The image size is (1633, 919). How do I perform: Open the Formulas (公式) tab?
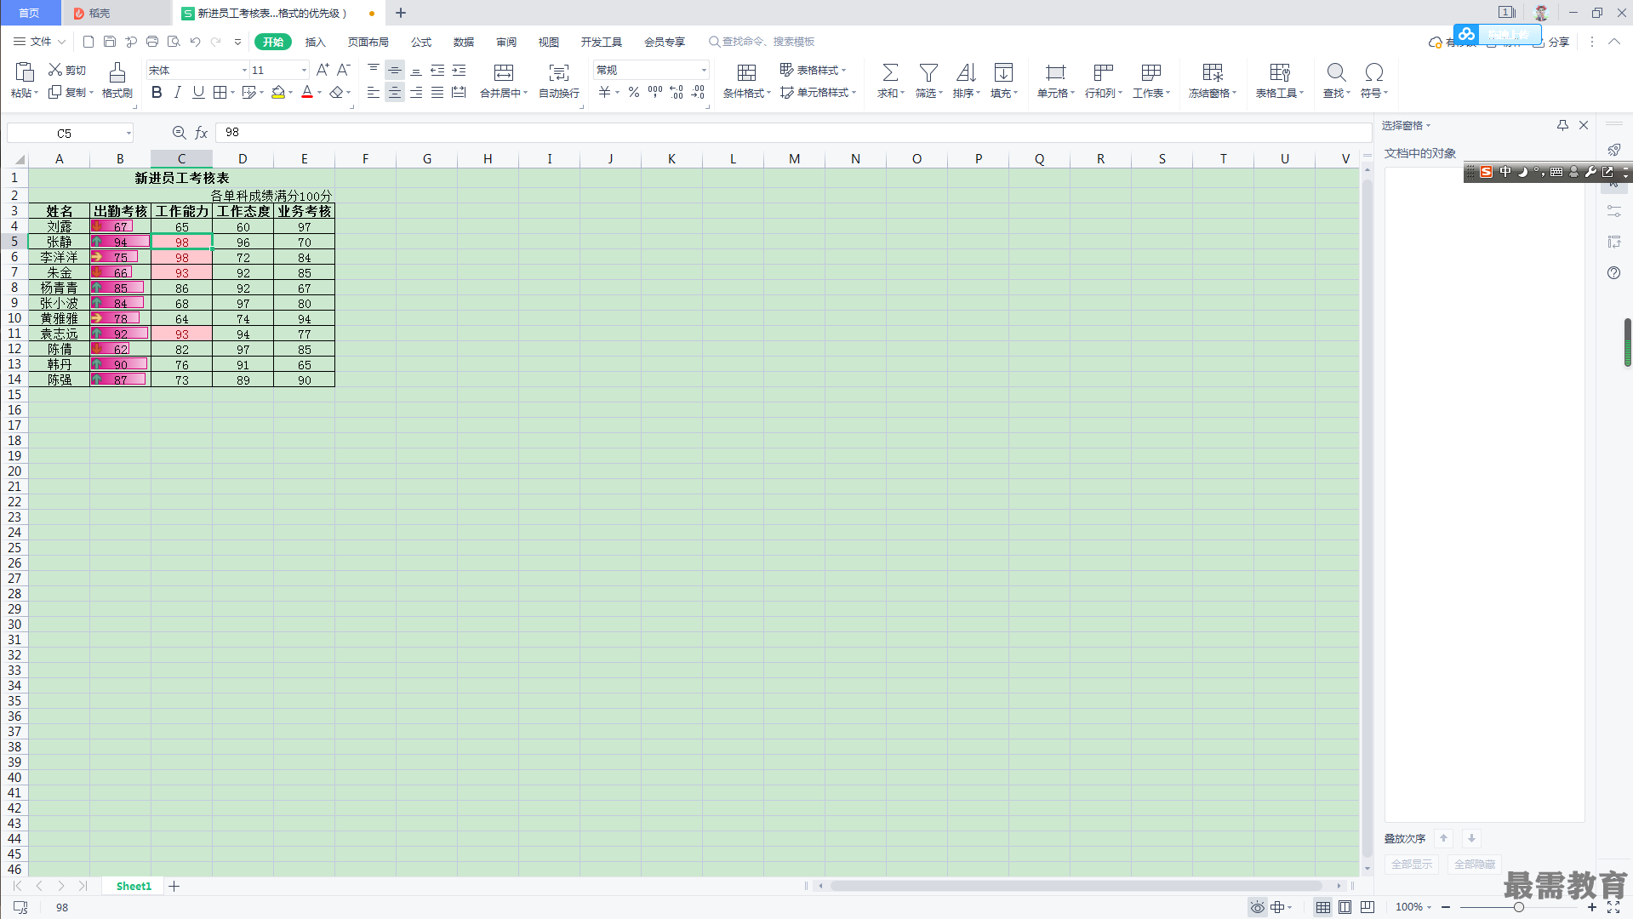(421, 42)
